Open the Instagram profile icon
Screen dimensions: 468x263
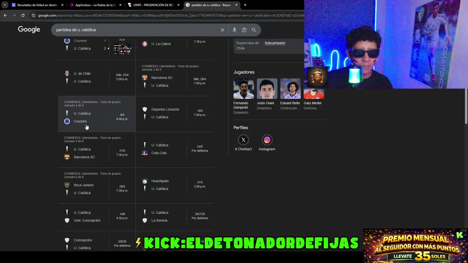click(267, 140)
